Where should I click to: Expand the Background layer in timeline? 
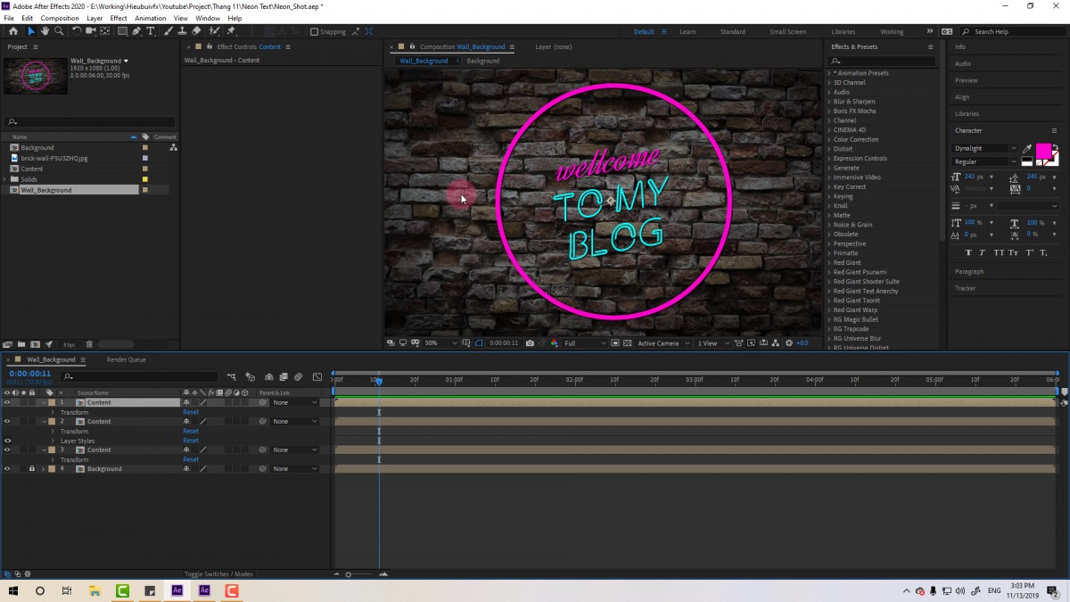tap(44, 468)
